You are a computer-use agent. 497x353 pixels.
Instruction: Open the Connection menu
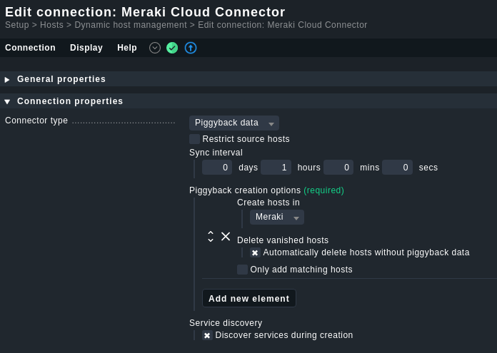[30, 48]
